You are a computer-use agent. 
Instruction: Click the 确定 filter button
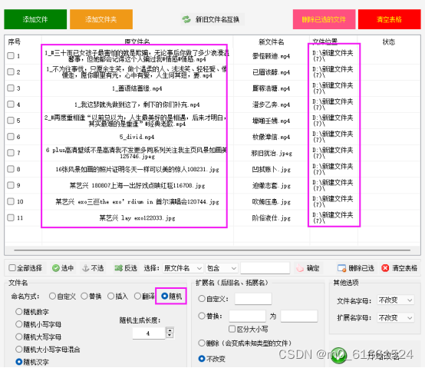pos(308,268)
